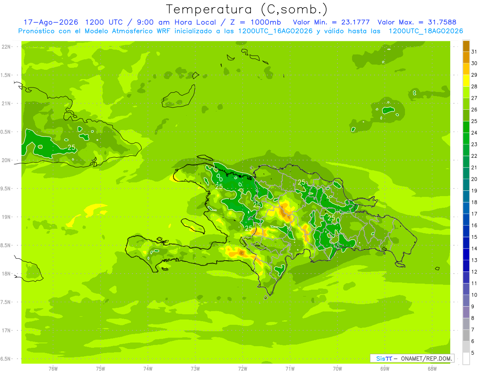Click the "75W" longitude axis label
Image resolution: width=485 pixels, height=374 pixels.
(101, 368)
